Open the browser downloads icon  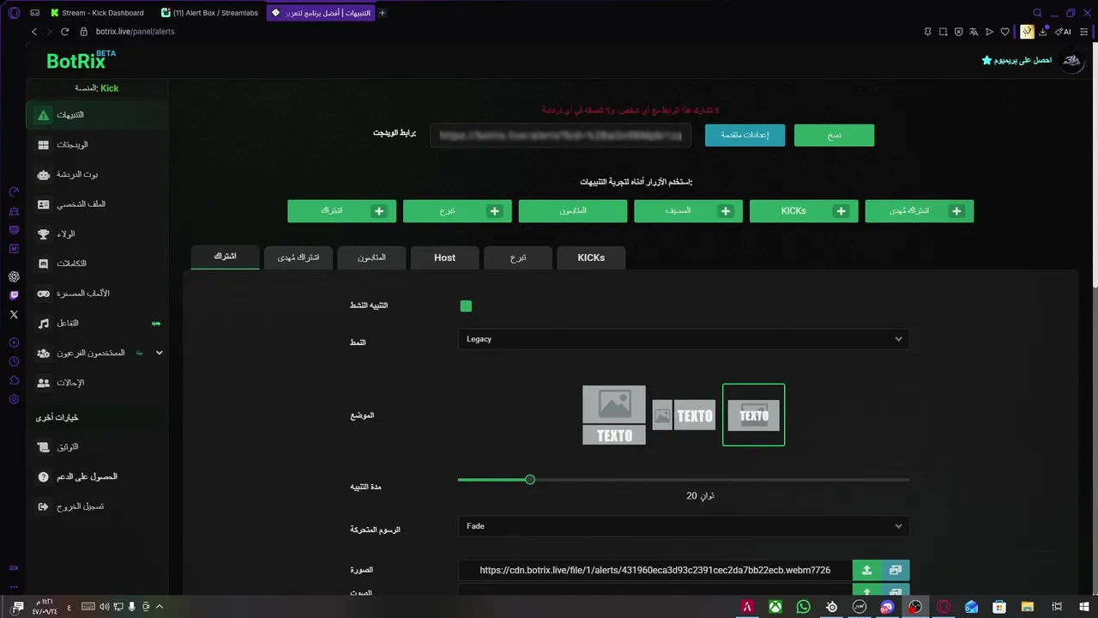tap(1043, 32)
